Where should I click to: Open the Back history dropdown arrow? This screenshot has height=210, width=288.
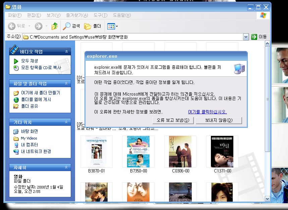coord(29,26)
